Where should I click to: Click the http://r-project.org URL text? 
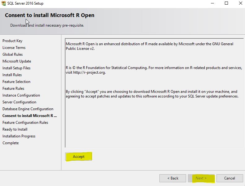pyautogui.click(x=89, y=72)
